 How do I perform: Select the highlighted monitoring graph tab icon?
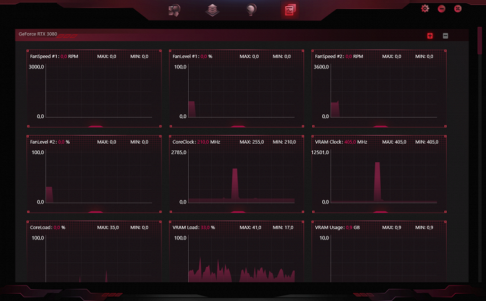point(290,10)
